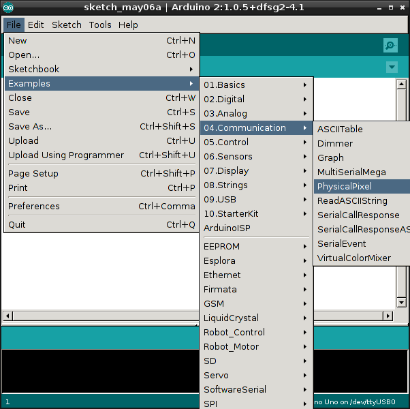The width and height of the screenshot is (410, 409).
Task: Expand the Firmata library examples
Action: click(x=256, y=290)
